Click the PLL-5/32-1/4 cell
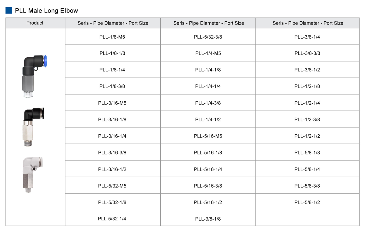Viewport: 365px width, 230px height. pyautogui.click(x=112, y=219)
